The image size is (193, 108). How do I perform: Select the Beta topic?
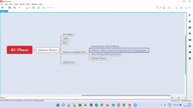tap(65, 42)
